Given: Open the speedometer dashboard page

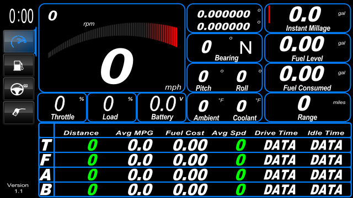Looking at the screenshot, I should tap(19, 42).
